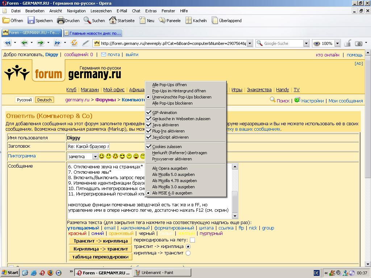This screenshot has height=278, width=371.
Task: Click the orange reload page icon
Action: (74, 43)
